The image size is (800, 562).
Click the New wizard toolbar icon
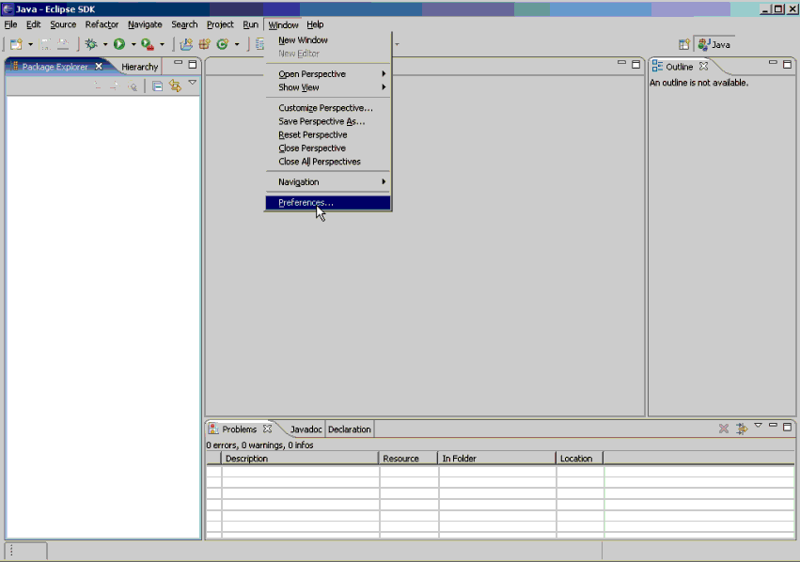tap(16, 44)
